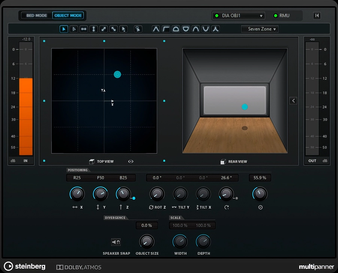This screenshot has height=273, width=338.
Task: Click the F50 Y position value field
Action: [x=100, y=178]
